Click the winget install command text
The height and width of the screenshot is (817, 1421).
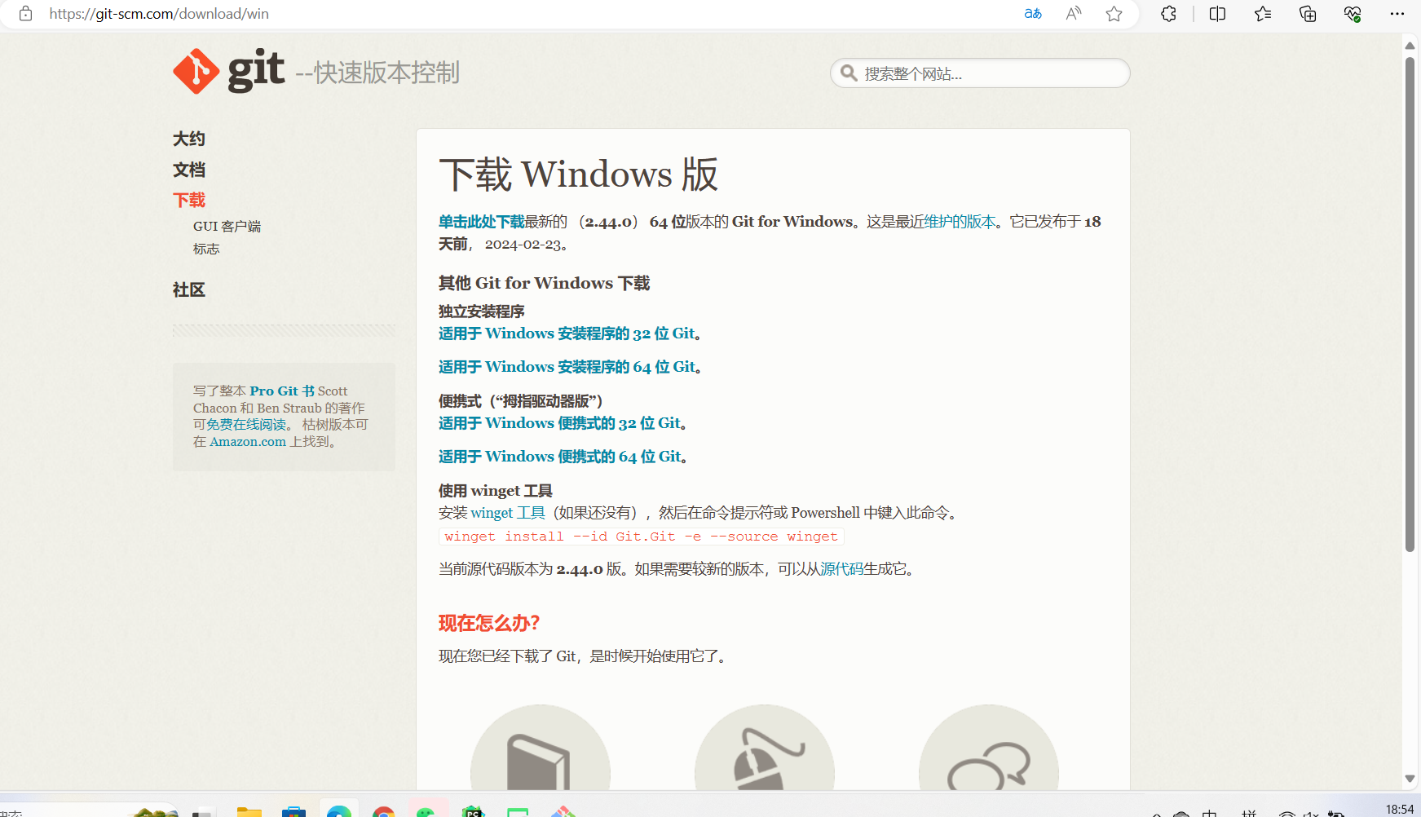coord(641,537)
